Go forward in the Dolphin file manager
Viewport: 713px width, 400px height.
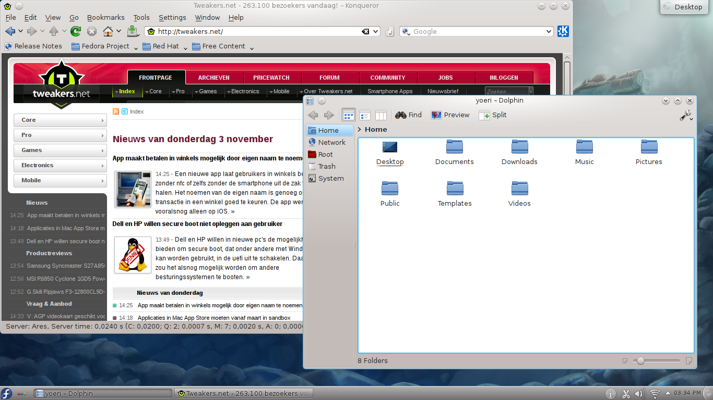click(x=329, y=115)
